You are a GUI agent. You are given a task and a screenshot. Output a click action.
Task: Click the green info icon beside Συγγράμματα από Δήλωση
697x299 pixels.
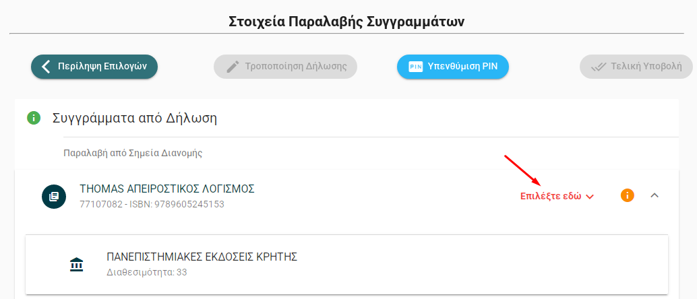34,119
